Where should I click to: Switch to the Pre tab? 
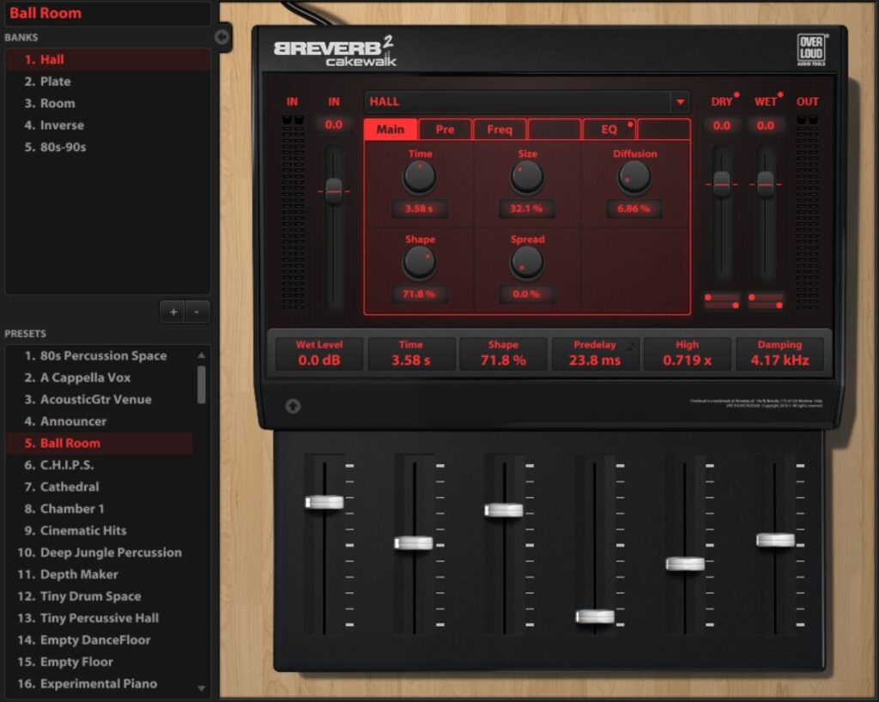tap(446, 130)
